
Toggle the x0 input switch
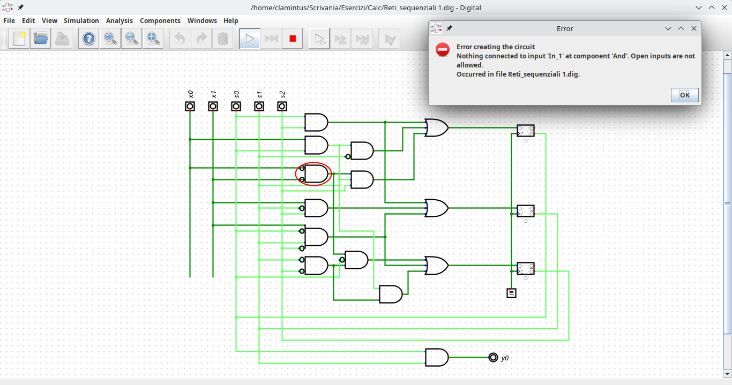tap(190, 106)
